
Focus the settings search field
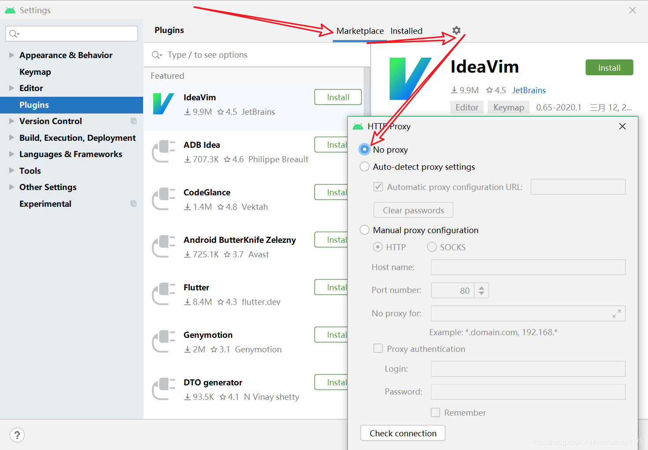[x=72, y=33]
